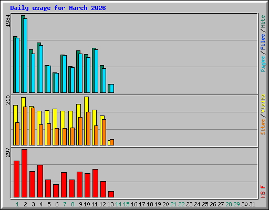
Task: Select the red kB bar for day 11
Action: 95,183
